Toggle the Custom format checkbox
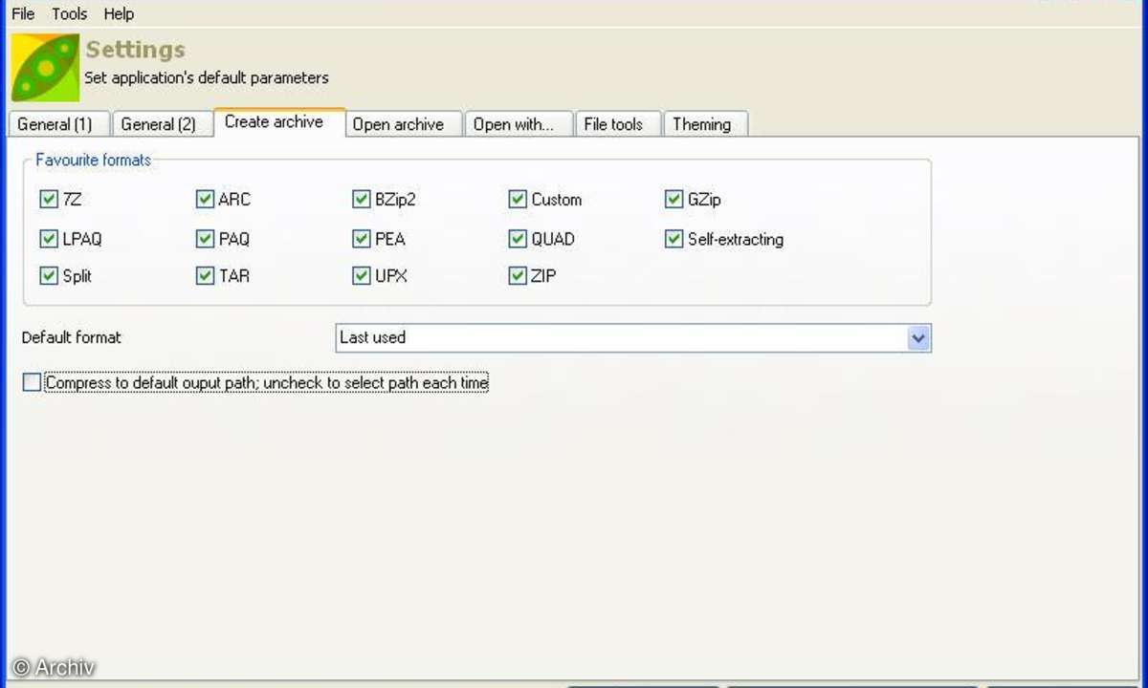The height and width of the screenshot is (688, 1148). (518, 200)
